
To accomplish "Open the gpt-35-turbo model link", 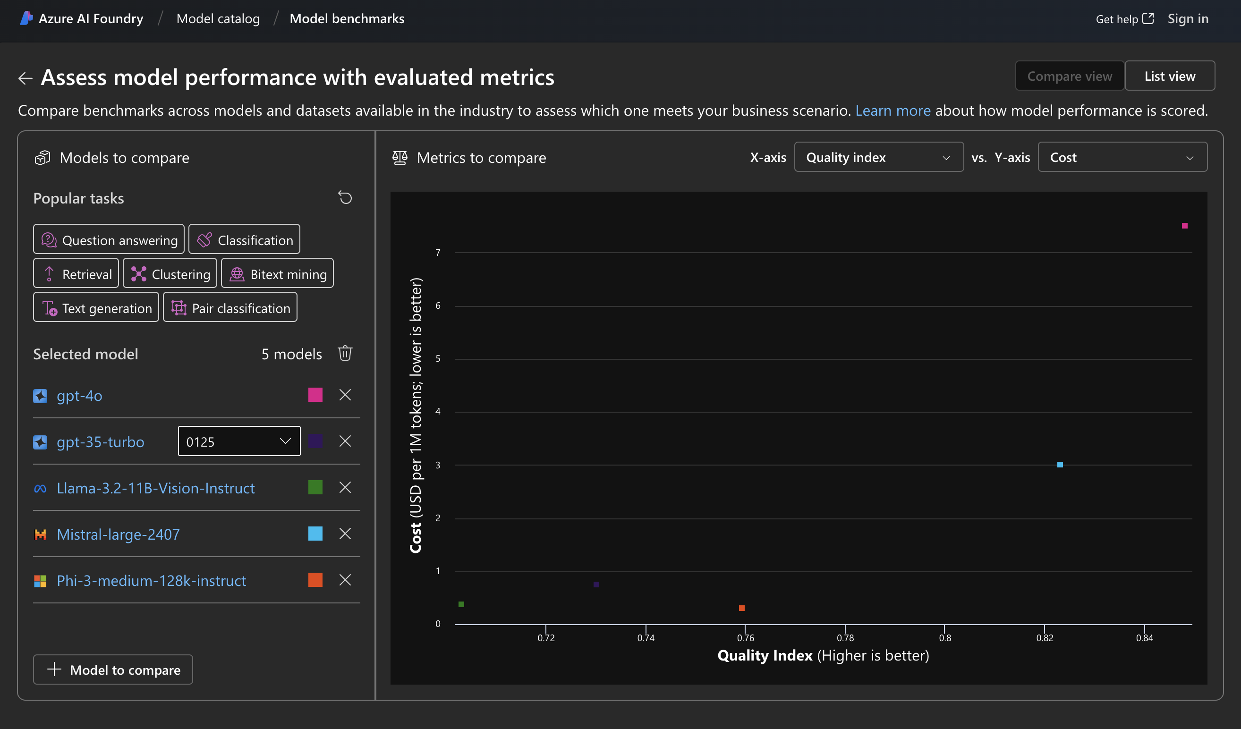I will pos(101,442).
